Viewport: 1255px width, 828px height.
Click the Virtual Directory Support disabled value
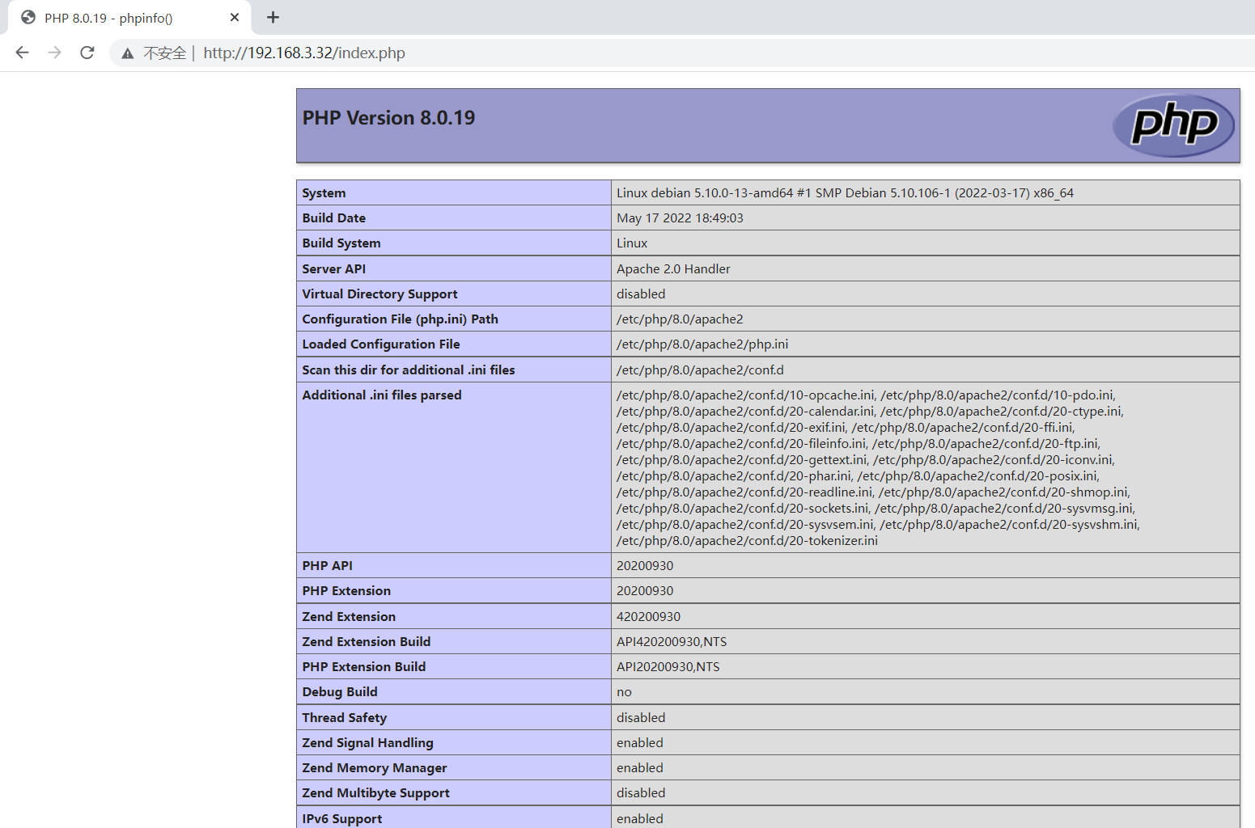pyautogui.click(x=641, y=294)
